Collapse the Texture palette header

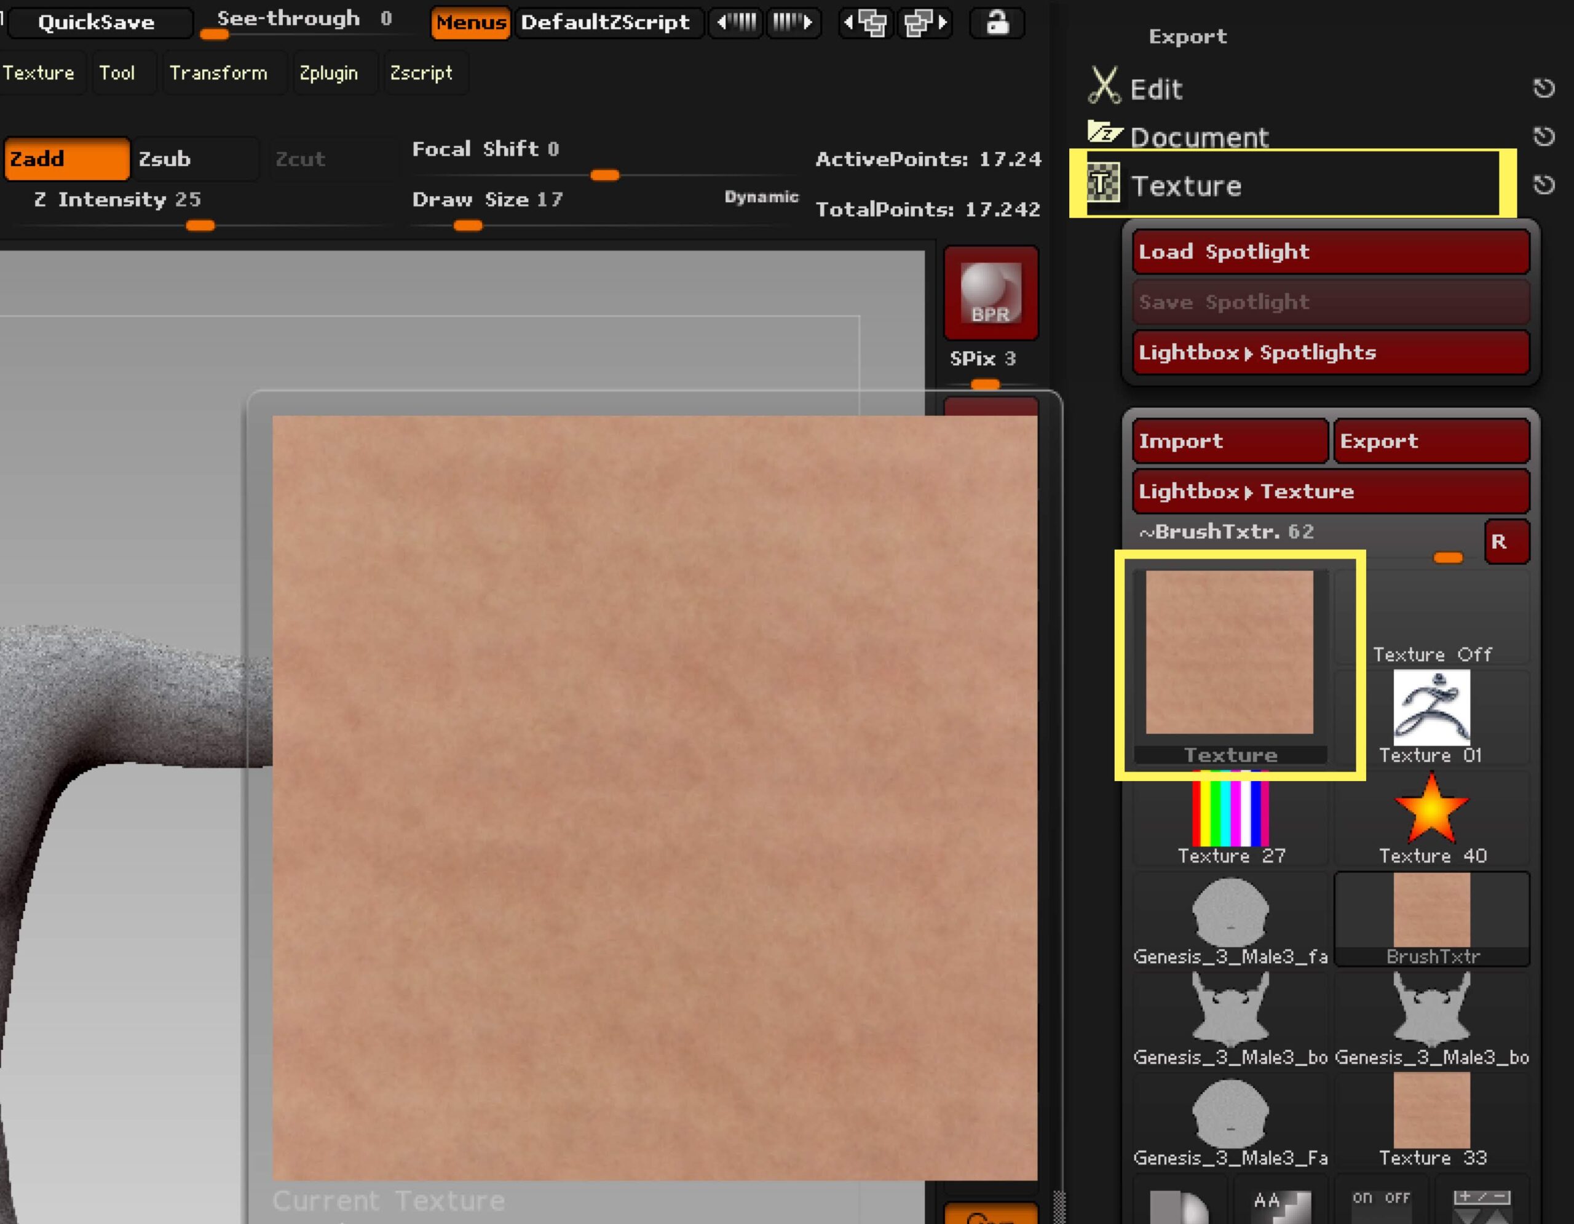pos(1185,186)
